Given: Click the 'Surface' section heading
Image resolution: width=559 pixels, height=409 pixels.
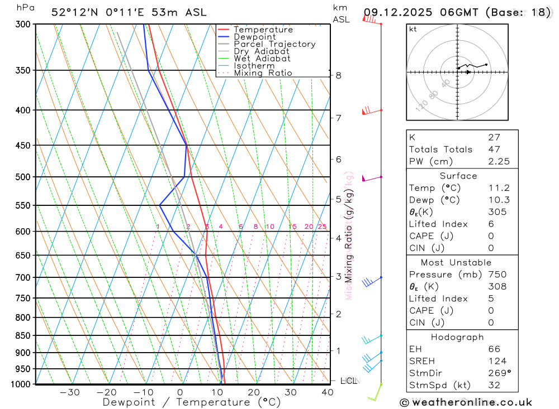Looking at the screenshot, I should [x=458, y=176].
